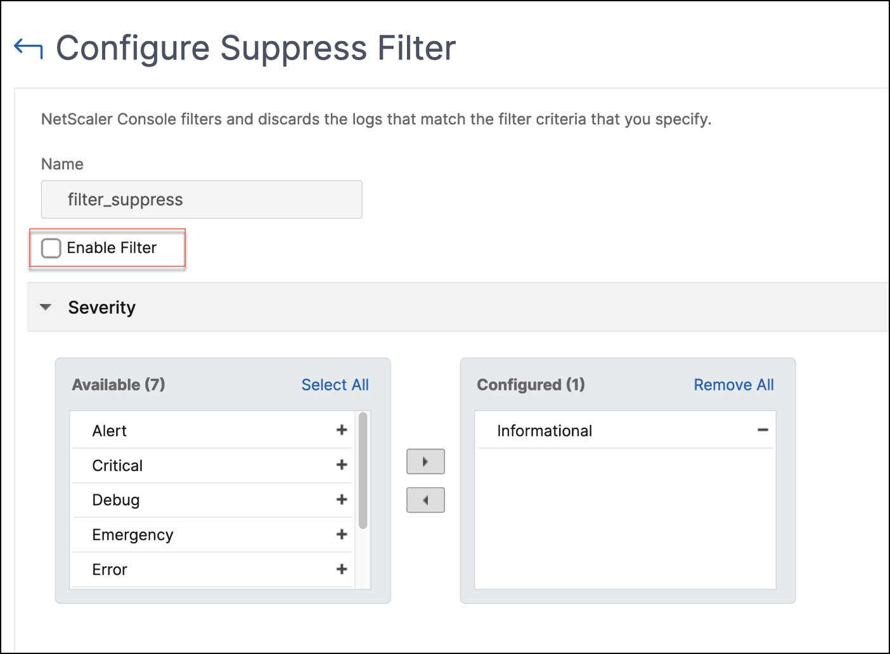The height and width of the screenshot is (654, 890).
Task: Select Critical in Available list
Action: (212, 466)
